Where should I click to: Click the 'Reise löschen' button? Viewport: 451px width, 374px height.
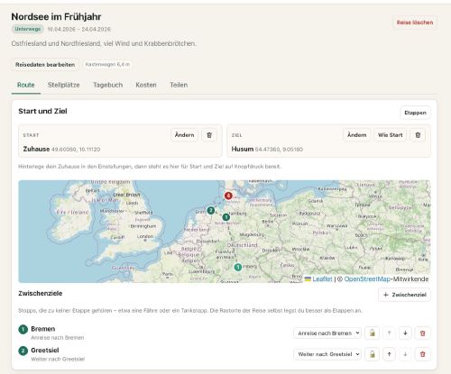point(415,23)
